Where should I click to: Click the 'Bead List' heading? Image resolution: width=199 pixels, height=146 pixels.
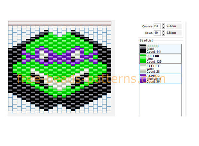click(x=146, y=40)
